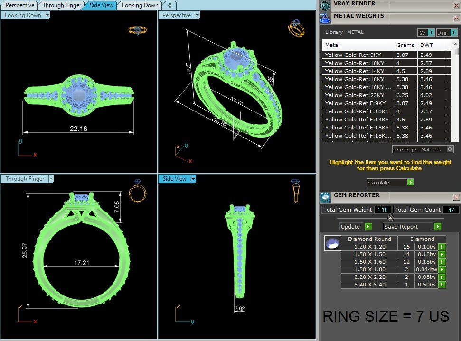Collapse Gem Reporter section with up-arrow expander
This screenshot has width=461, height=341.
click(x=390, y=218)
